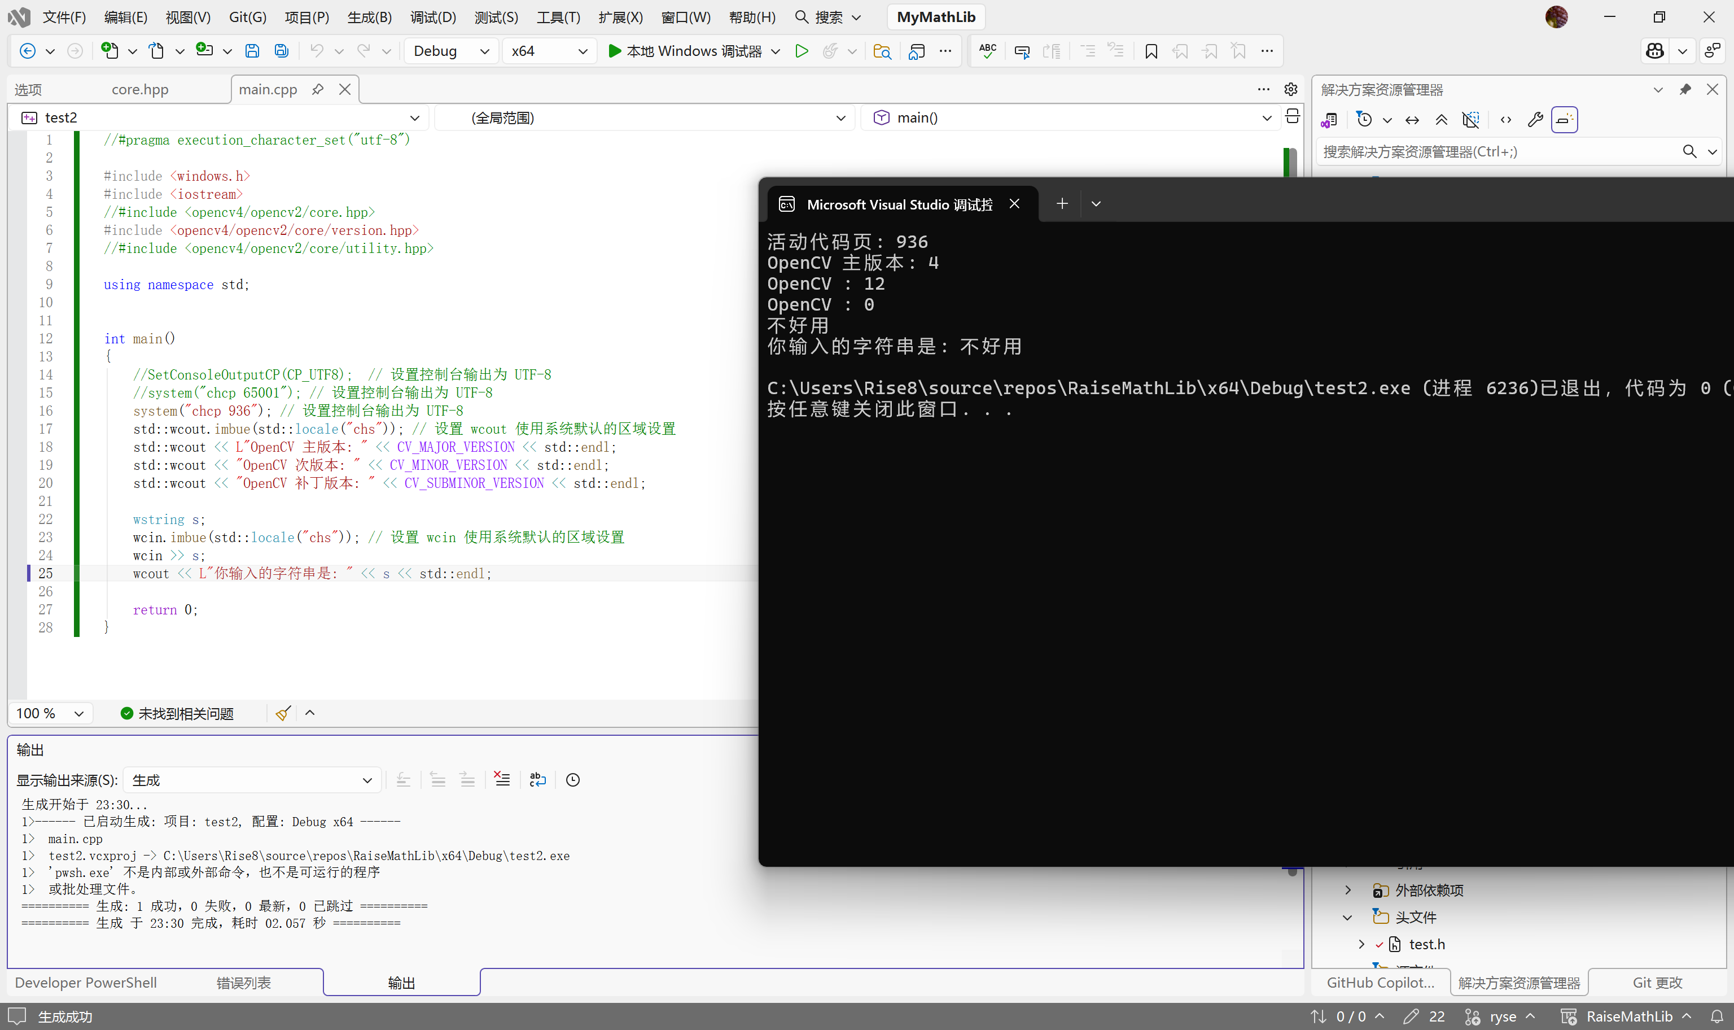This screenshot has width=1734, height=1030.
Task: Toggle Word Wrap in Output panel
Action: [537, 779]
